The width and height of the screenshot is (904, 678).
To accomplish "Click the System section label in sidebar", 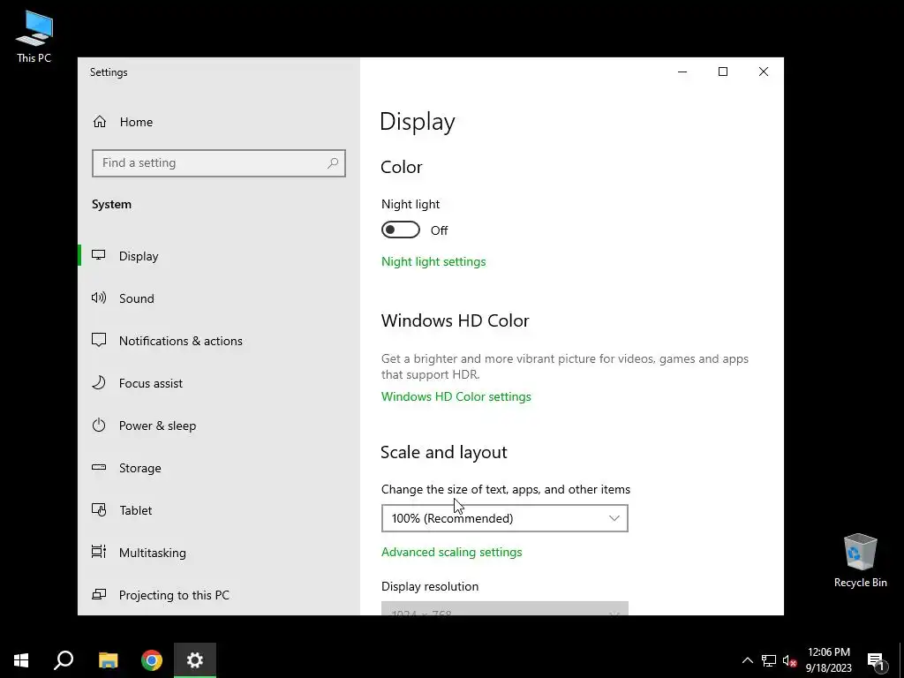I will (111, 205).
